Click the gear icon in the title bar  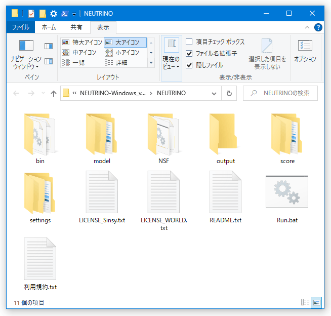point(54,14)
